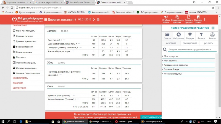
Task: Go to the next day arrow
Action: [x=93, y=20]
